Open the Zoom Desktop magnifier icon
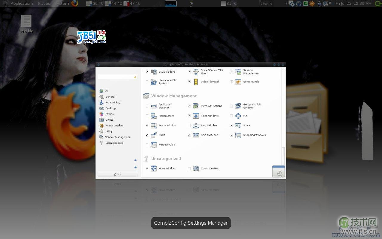 pos(196,168)
